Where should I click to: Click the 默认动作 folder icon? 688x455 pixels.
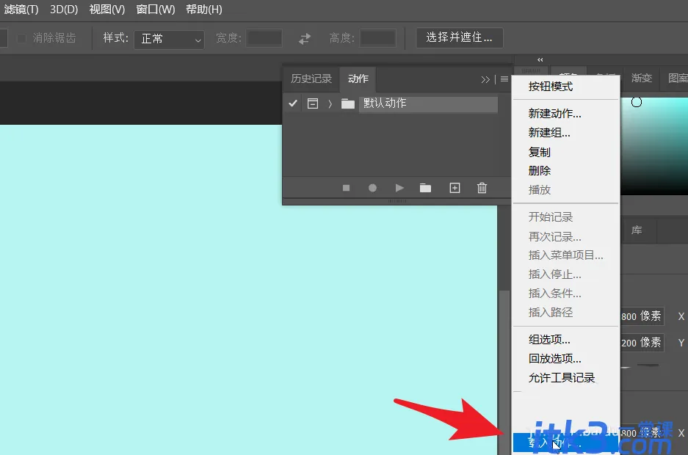pyautogui.click(x=348, y=104)
